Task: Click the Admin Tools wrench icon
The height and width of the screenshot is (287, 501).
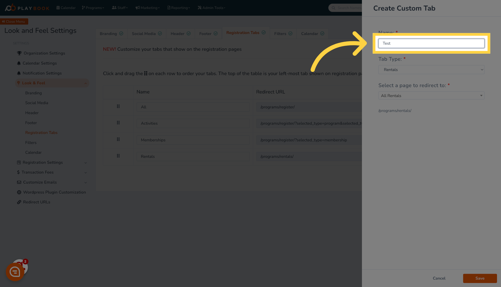Action: pyautogui.click(x=199, y=7)
